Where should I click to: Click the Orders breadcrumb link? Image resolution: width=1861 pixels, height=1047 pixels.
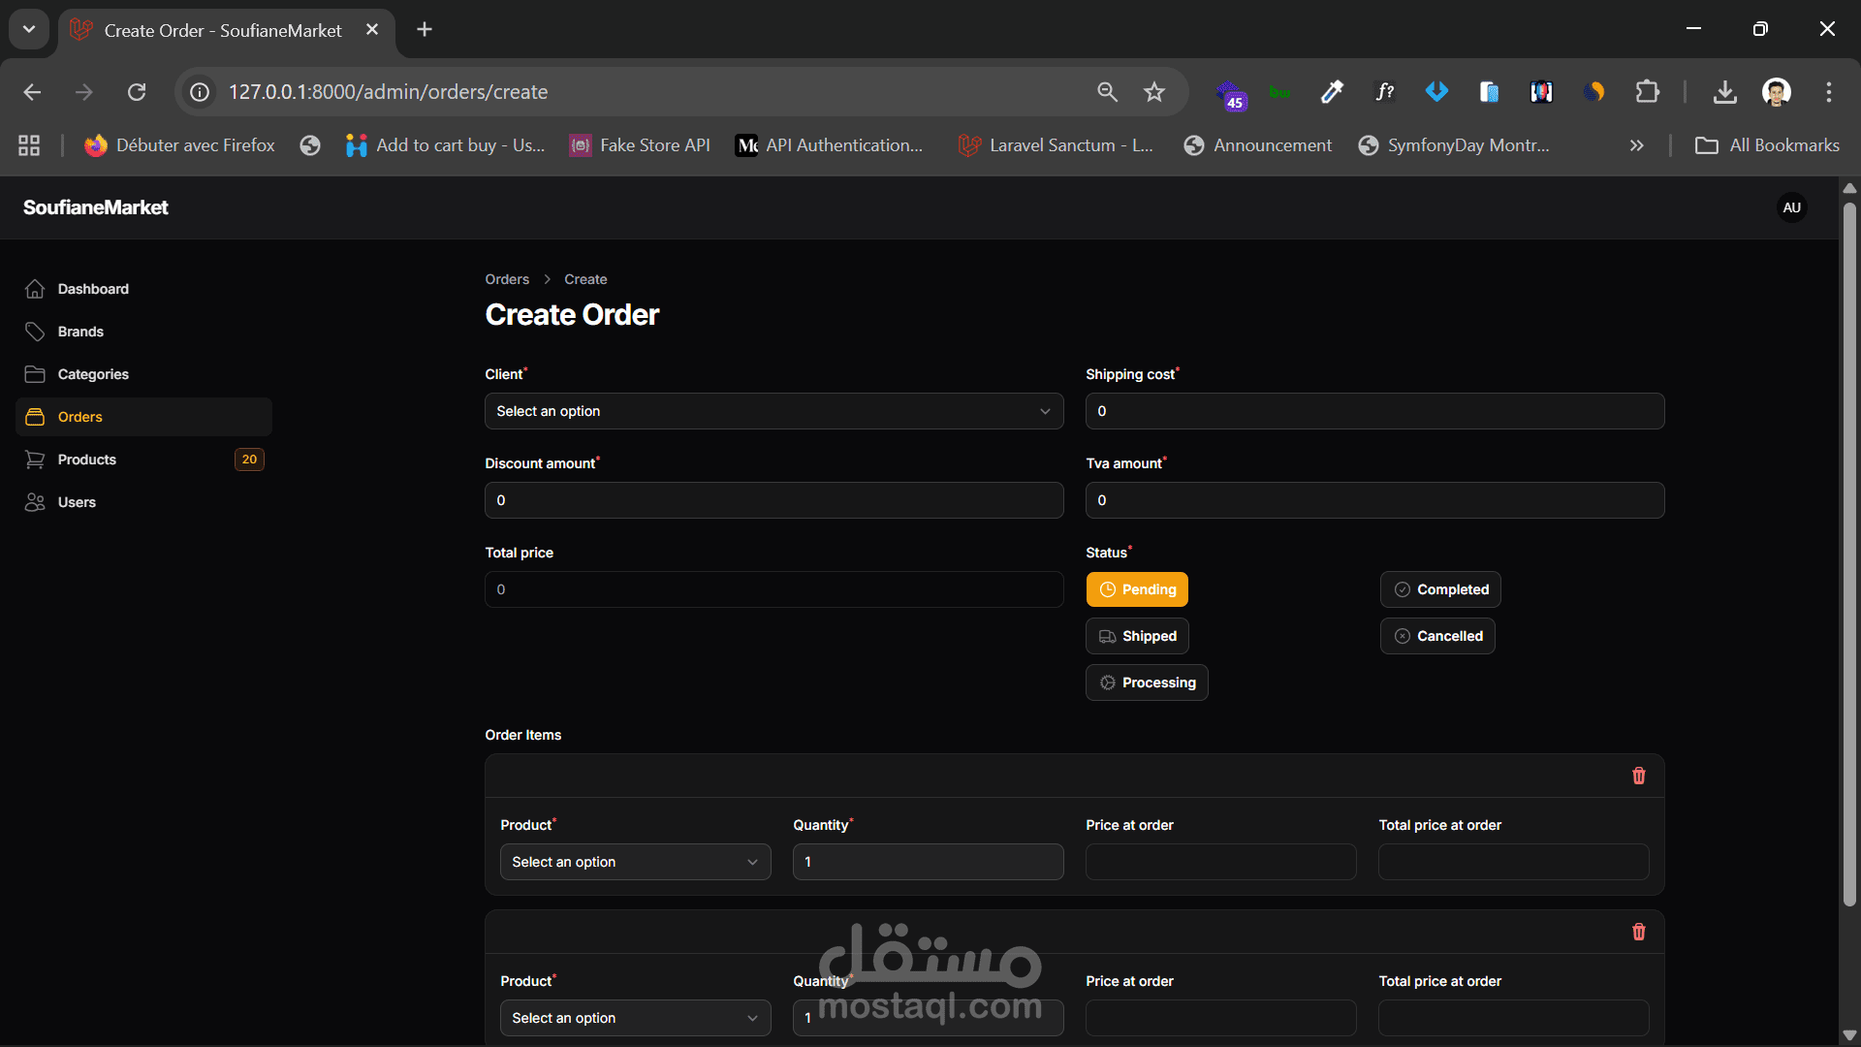pos(507,279)
